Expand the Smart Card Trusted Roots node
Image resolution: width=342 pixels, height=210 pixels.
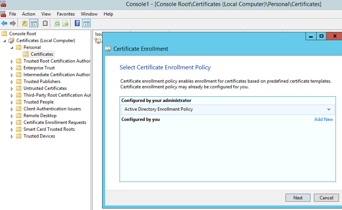click(12, 130)
